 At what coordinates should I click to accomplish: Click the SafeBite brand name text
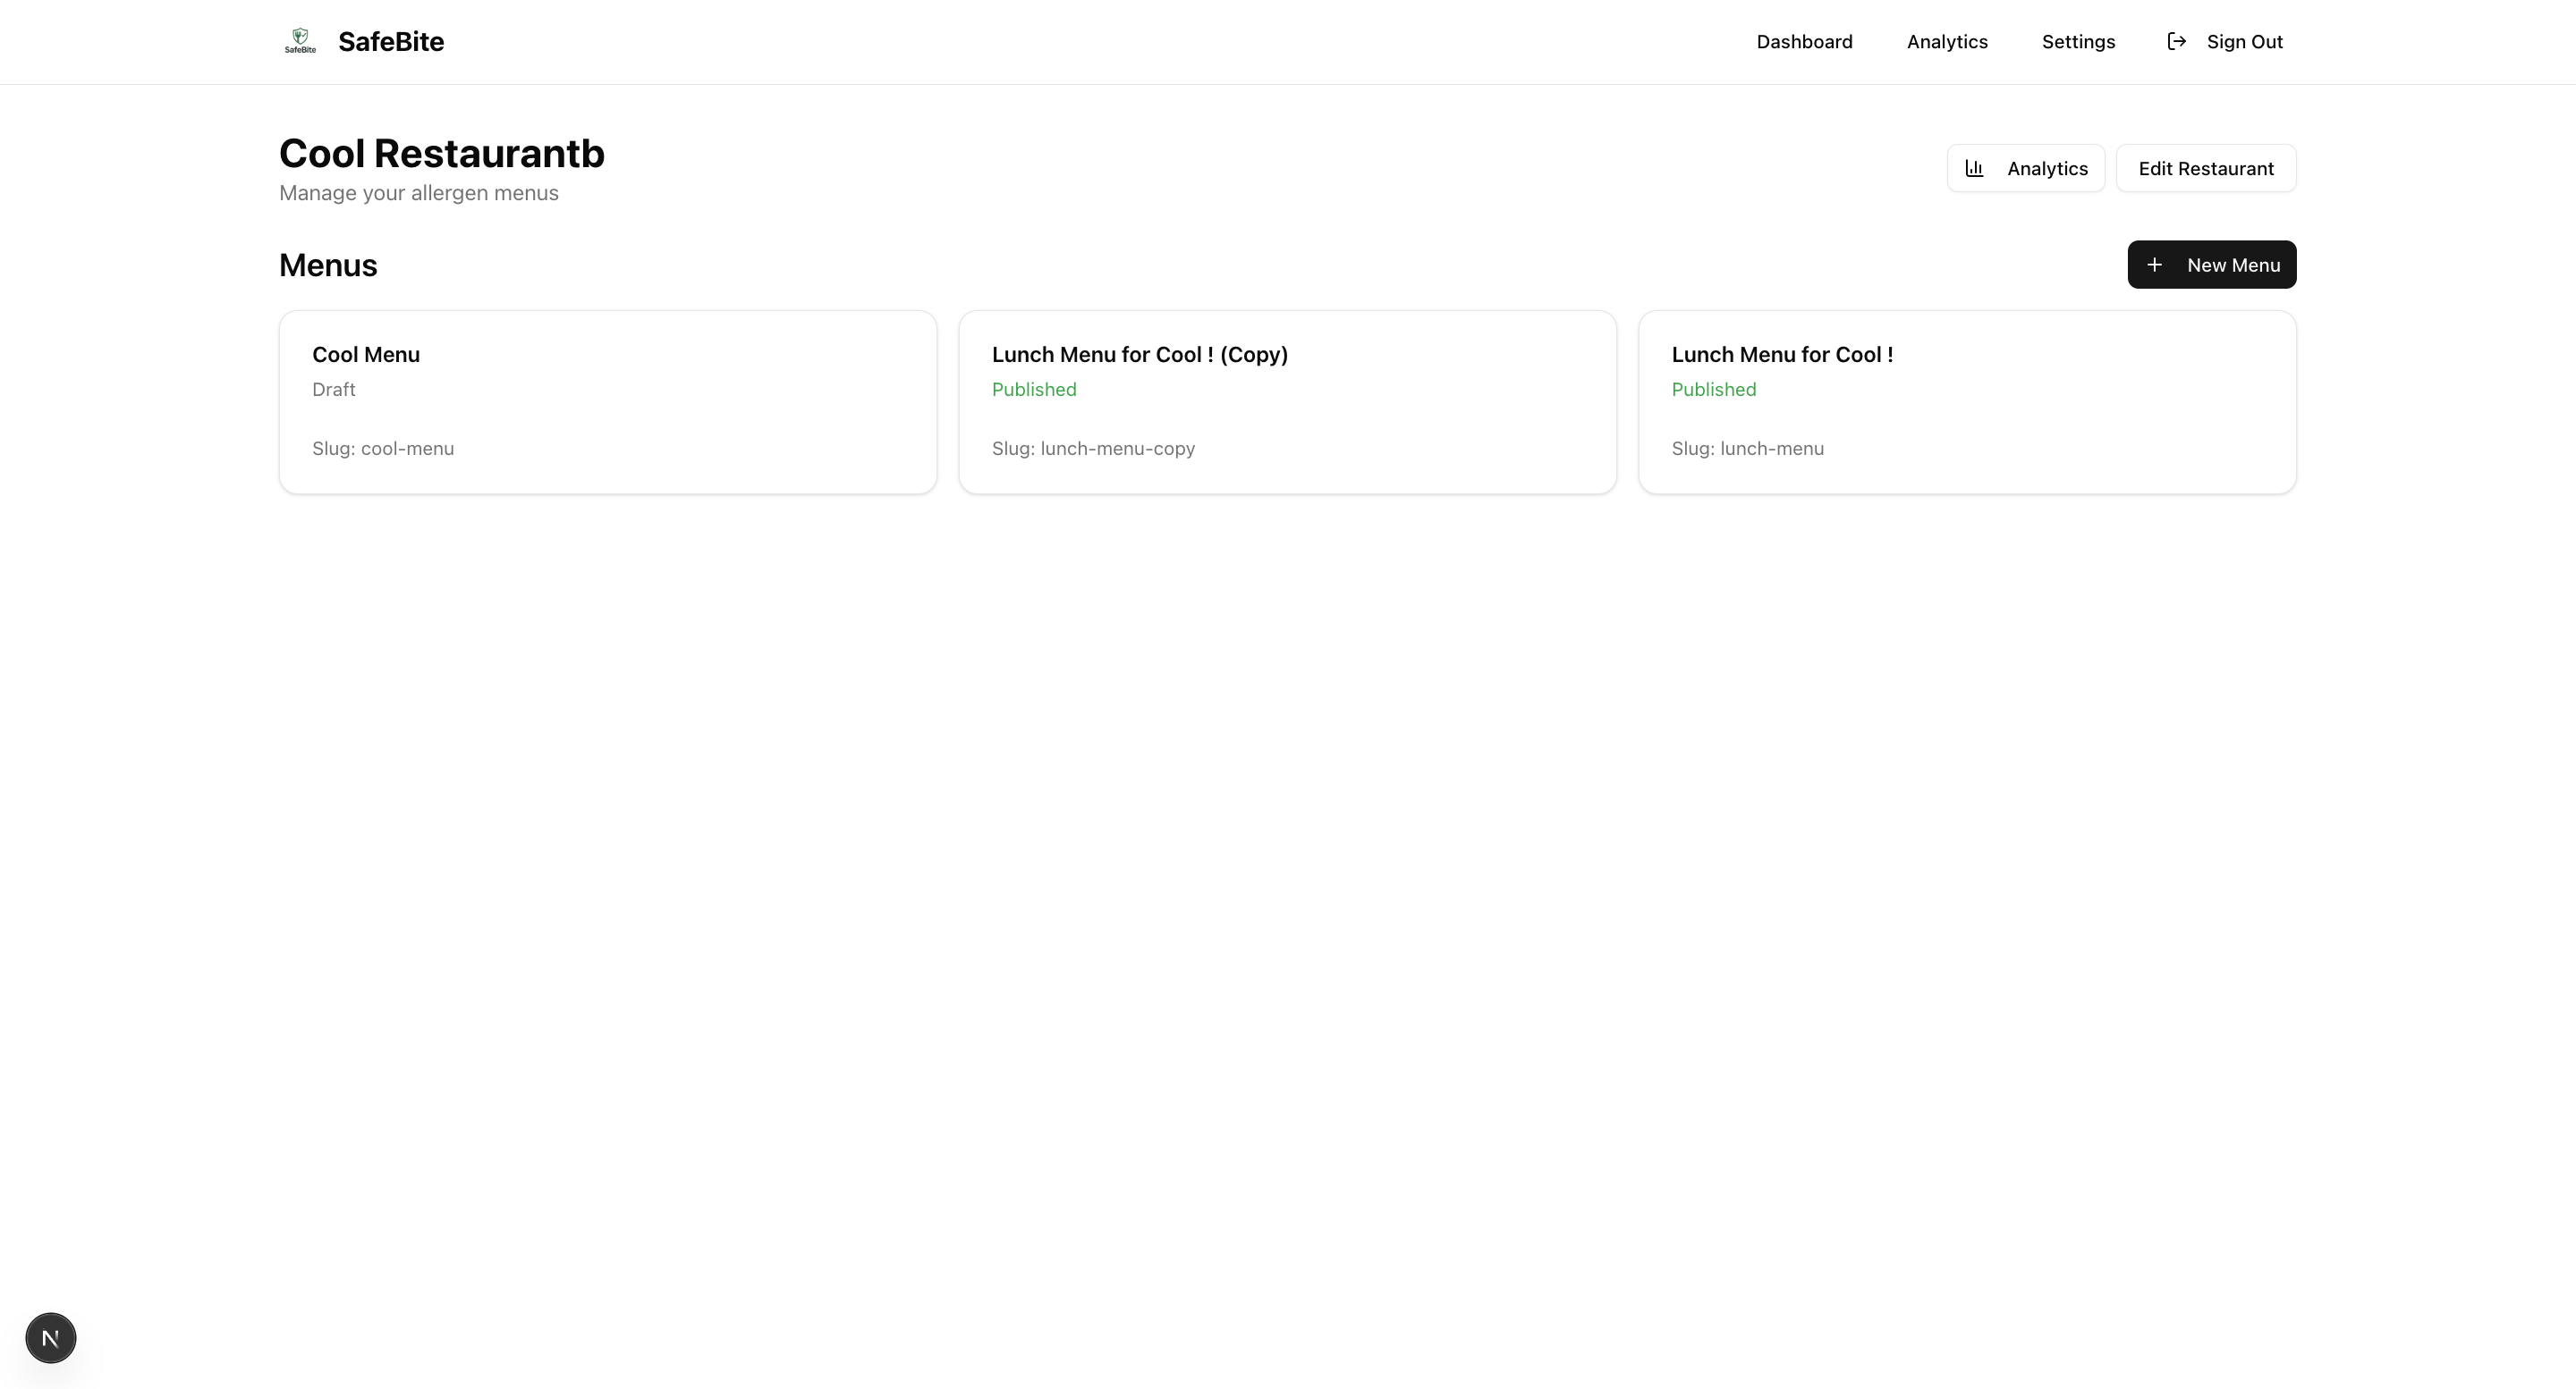click(391, 42)
